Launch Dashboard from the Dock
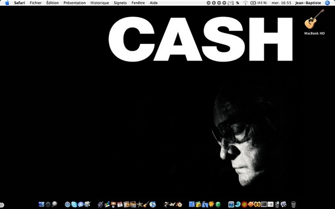This screenshot has width=335, height=209. (x=48, y=204)
